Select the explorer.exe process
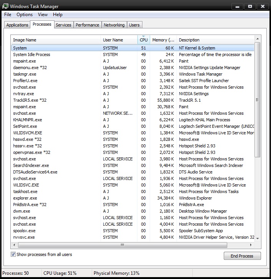The width and height of the screenshot is (271, 279). (132, 198)
